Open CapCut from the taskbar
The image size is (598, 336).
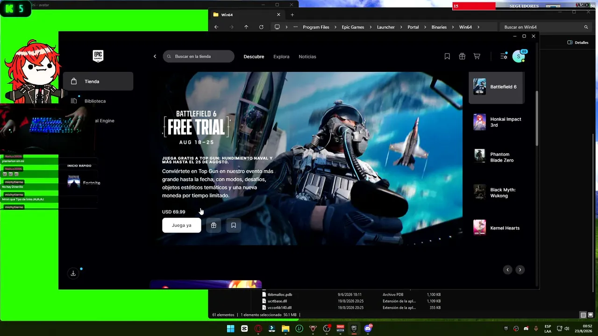point(244,329)
